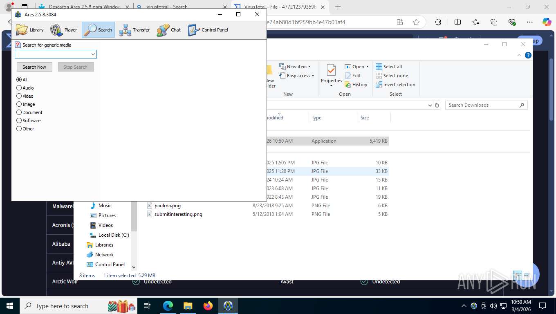Switch to the Descarga Ares 2.5.8 browser tab

(84, 7)
